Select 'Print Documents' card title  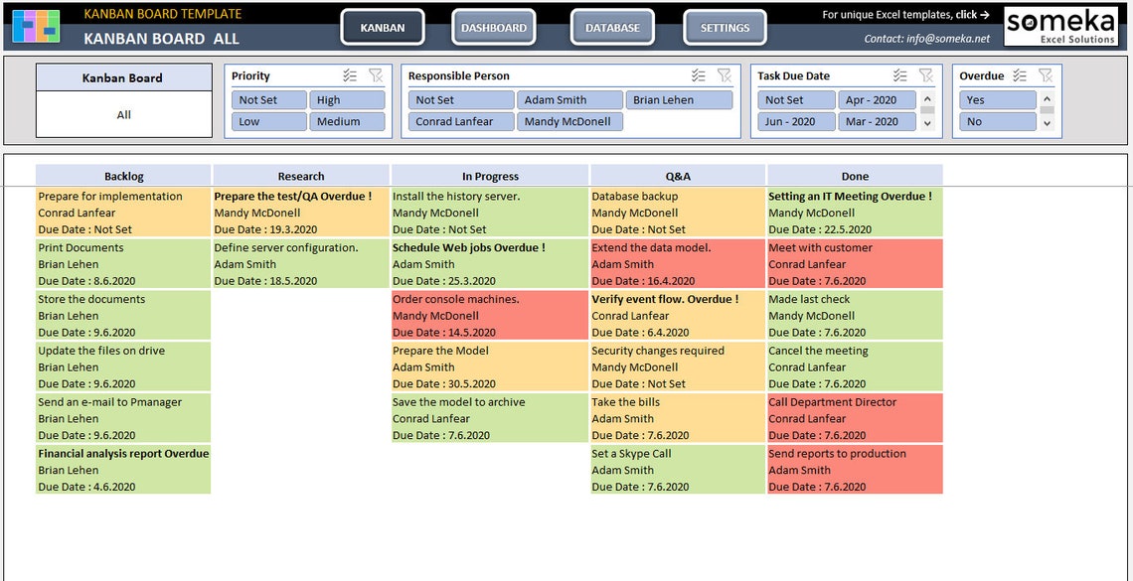point(81,247)
